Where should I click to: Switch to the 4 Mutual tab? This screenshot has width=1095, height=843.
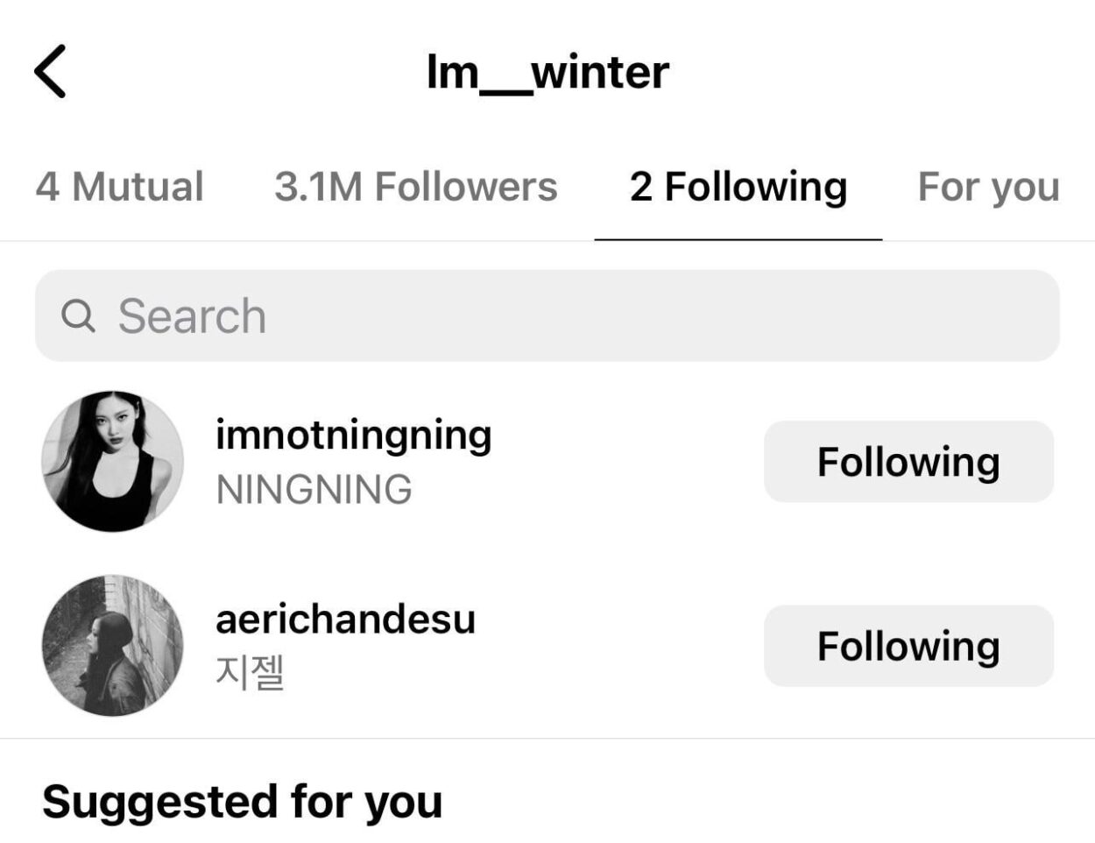(x=121, y=187)
